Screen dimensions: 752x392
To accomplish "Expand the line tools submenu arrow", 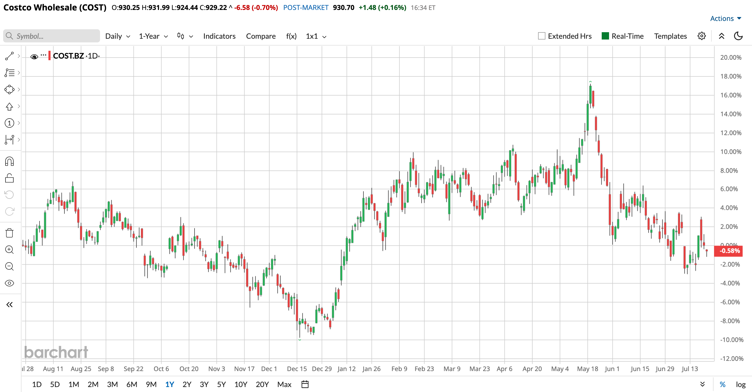I will [x=19, y=56].
